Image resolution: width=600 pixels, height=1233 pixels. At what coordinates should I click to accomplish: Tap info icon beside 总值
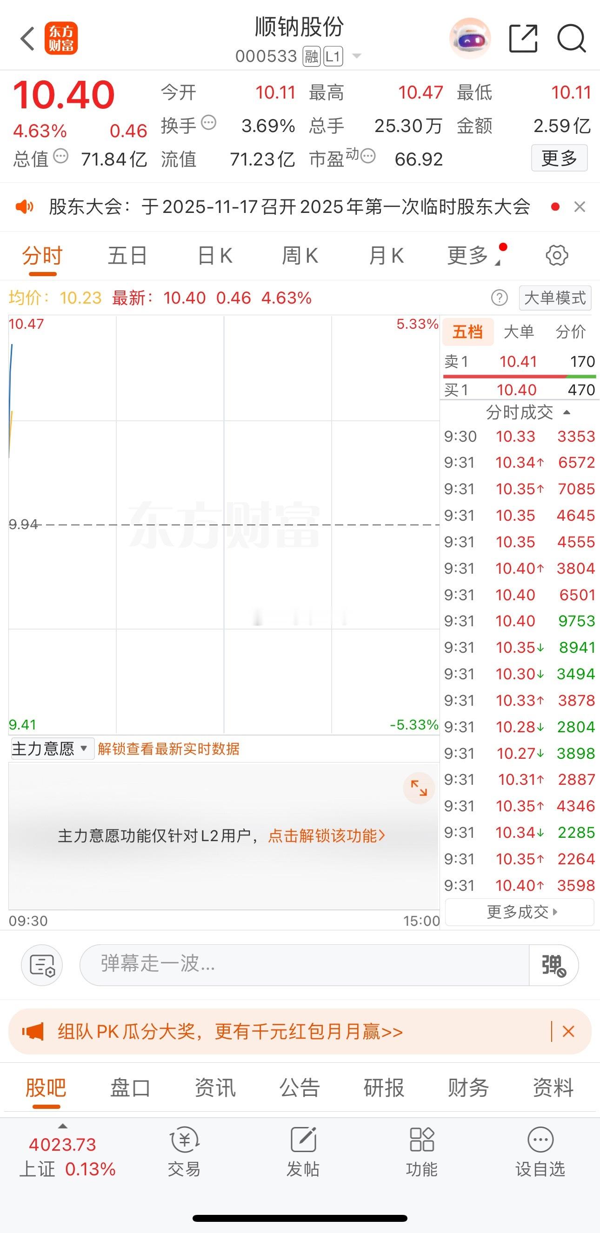[60, 156]
